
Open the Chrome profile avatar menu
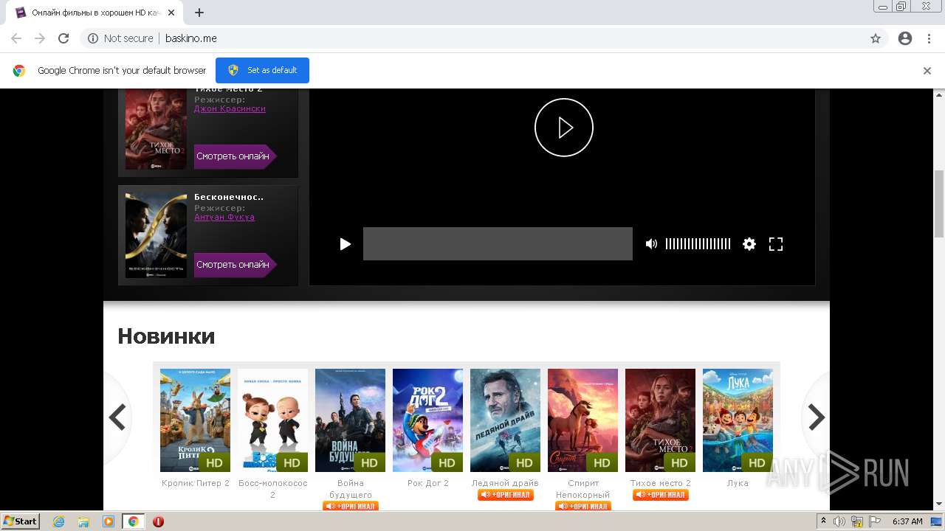pyautogui.click(x=905, y=38)
